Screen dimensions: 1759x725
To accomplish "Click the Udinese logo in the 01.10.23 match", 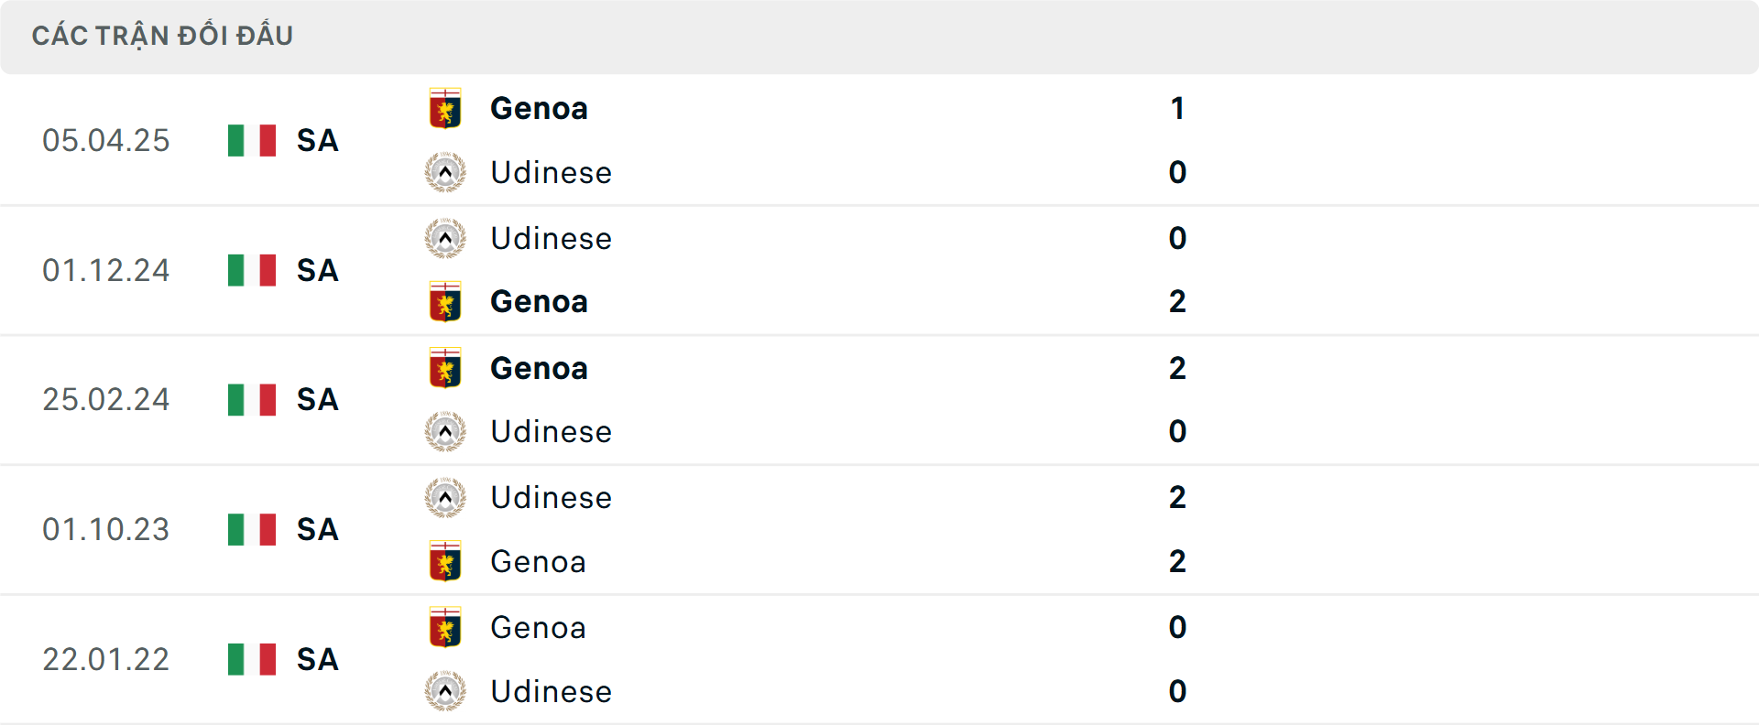I will (x=446, y=497).
